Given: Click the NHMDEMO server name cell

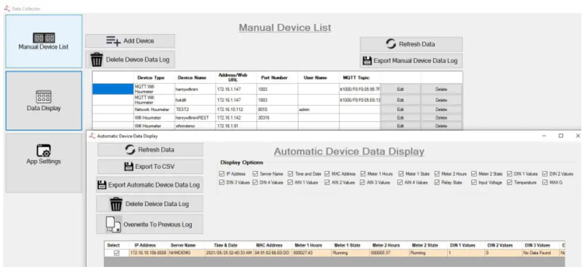Looking at the screenshot, I should pyautogui.click(x=186, y=253).
